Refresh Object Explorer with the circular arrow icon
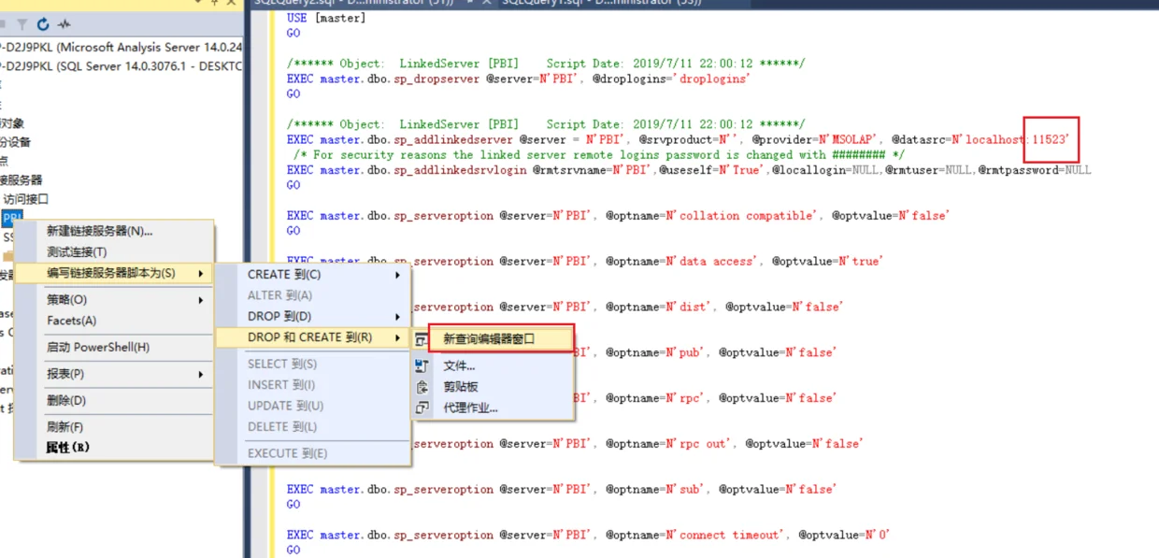This screenshot has width=1159, height=558. 43,25
